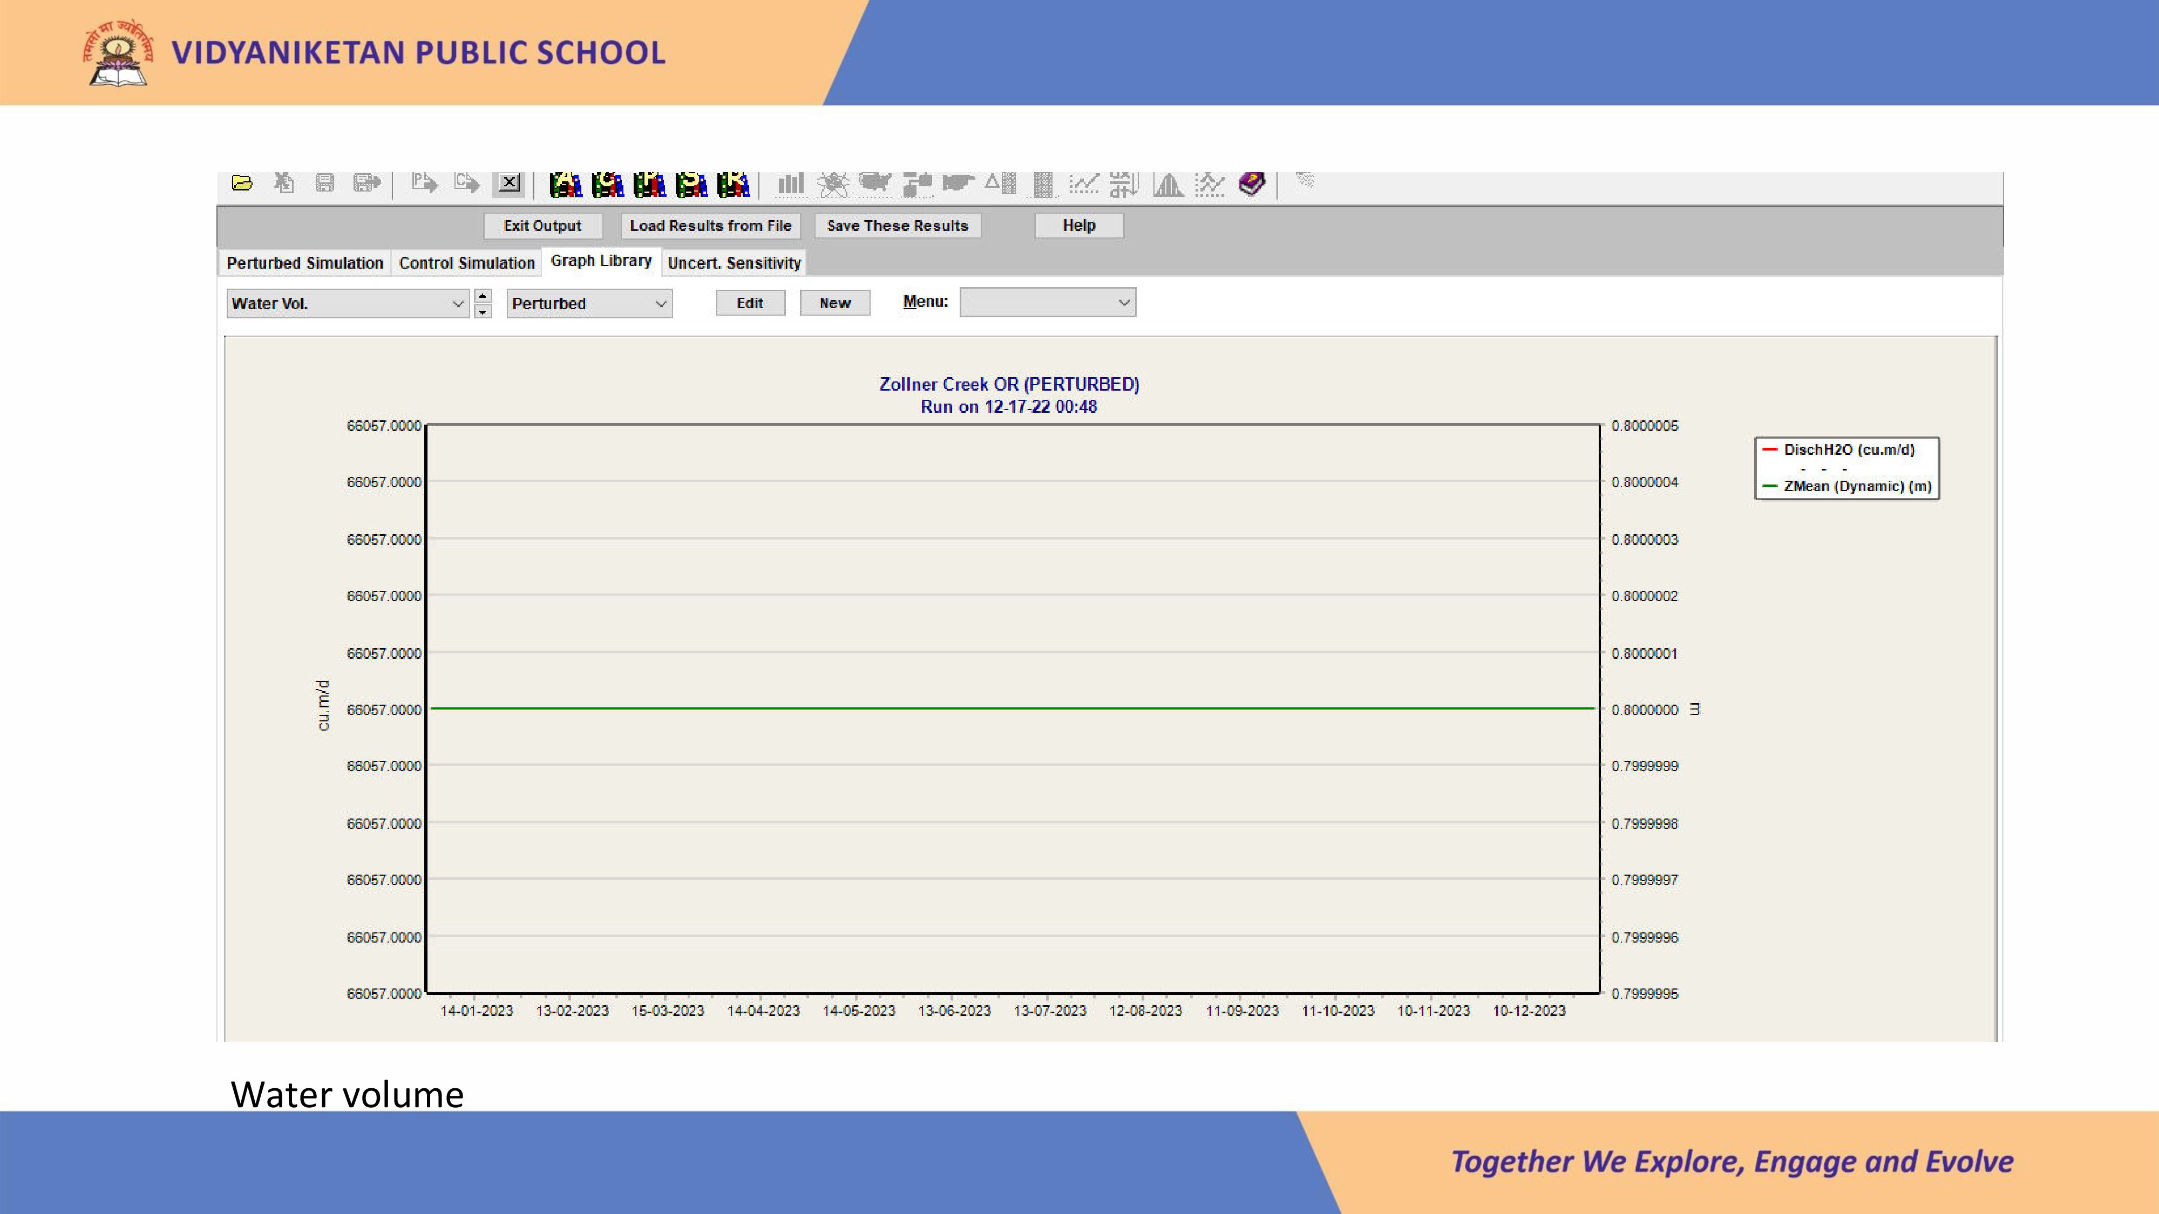
Task: Open the Menu combo box
Action: (1124, 303)
